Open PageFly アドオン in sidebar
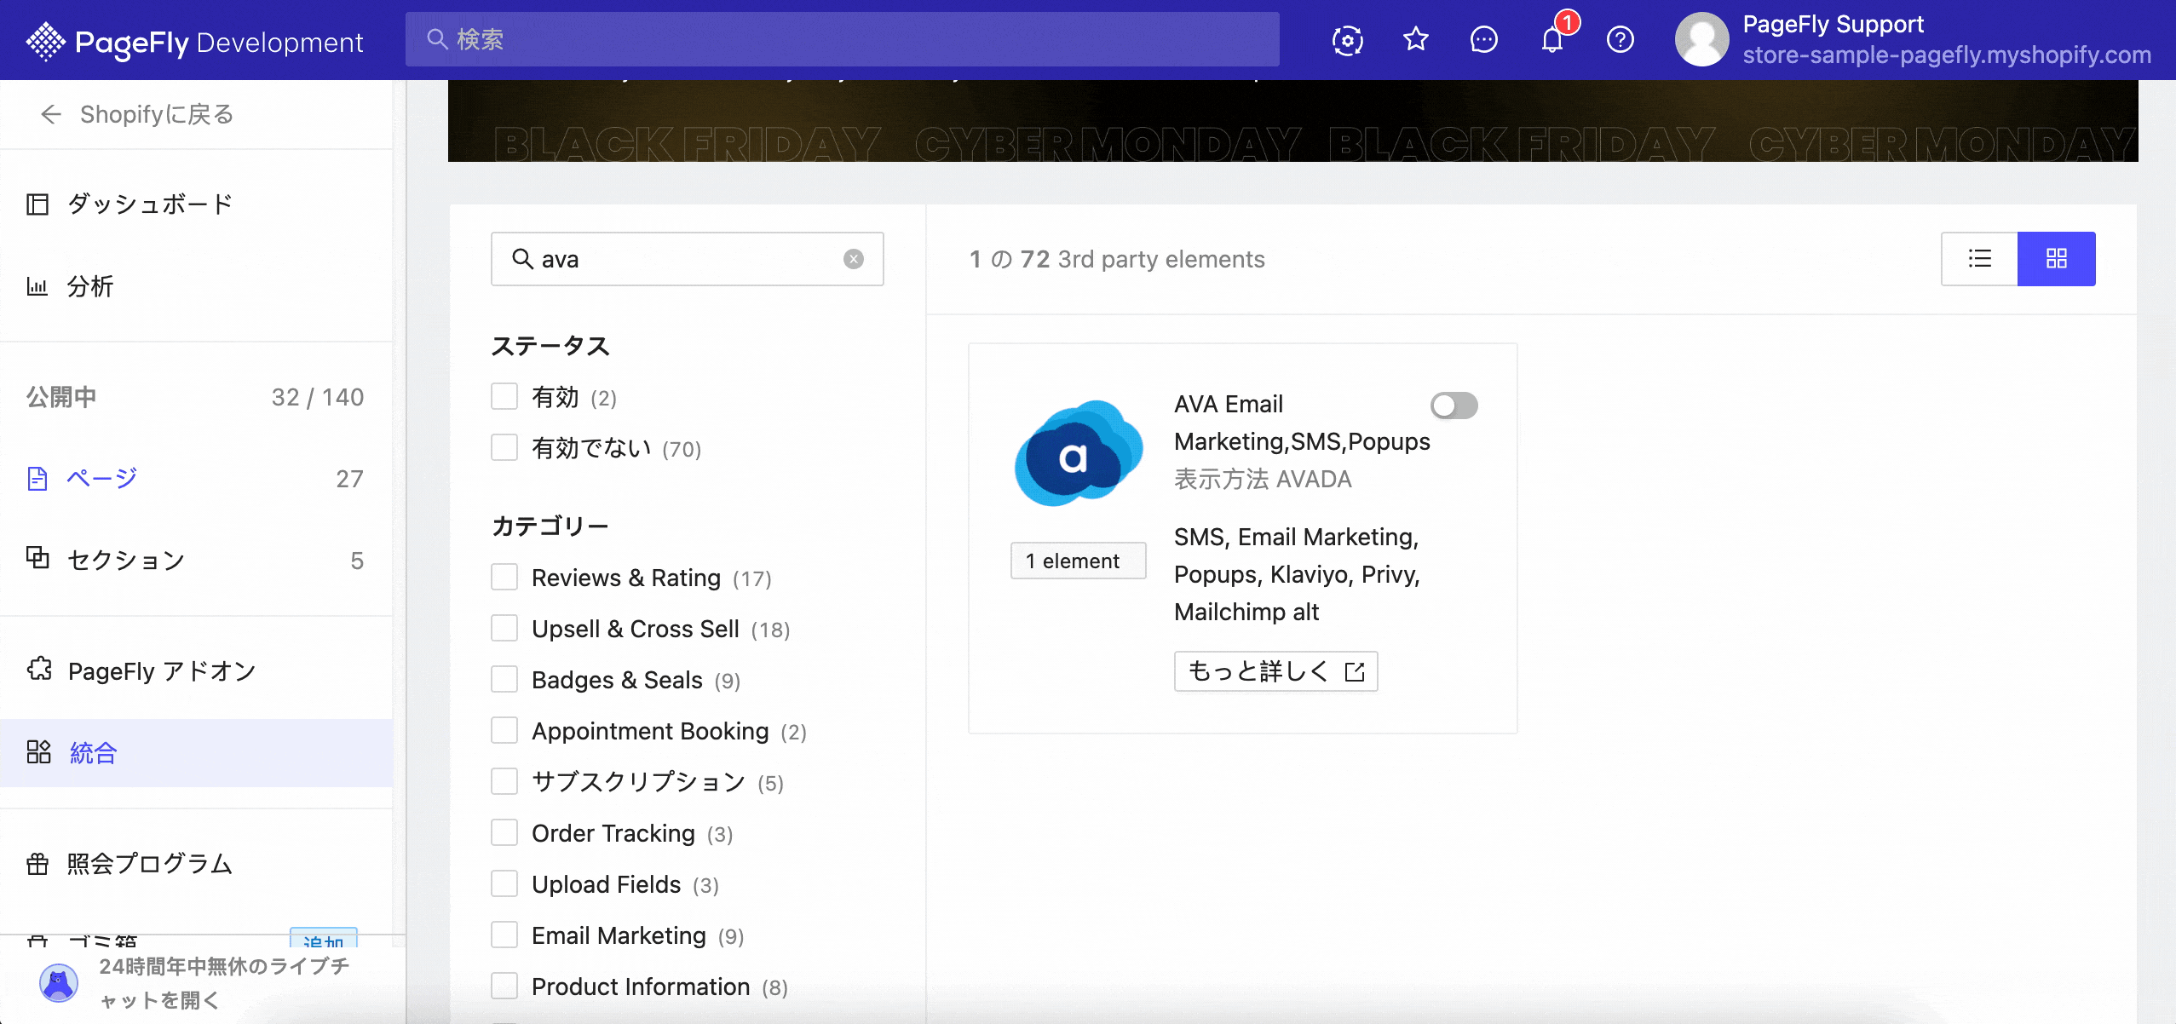 click(x=196, y=670)
